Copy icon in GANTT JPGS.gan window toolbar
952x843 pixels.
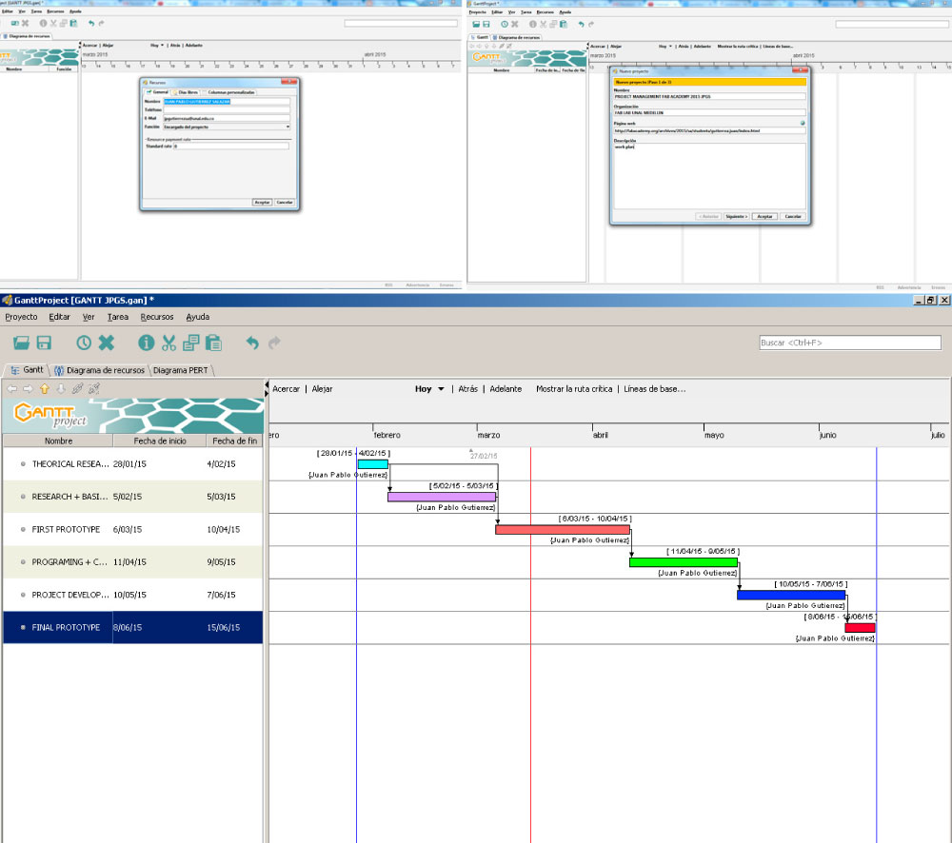point(190,343)
